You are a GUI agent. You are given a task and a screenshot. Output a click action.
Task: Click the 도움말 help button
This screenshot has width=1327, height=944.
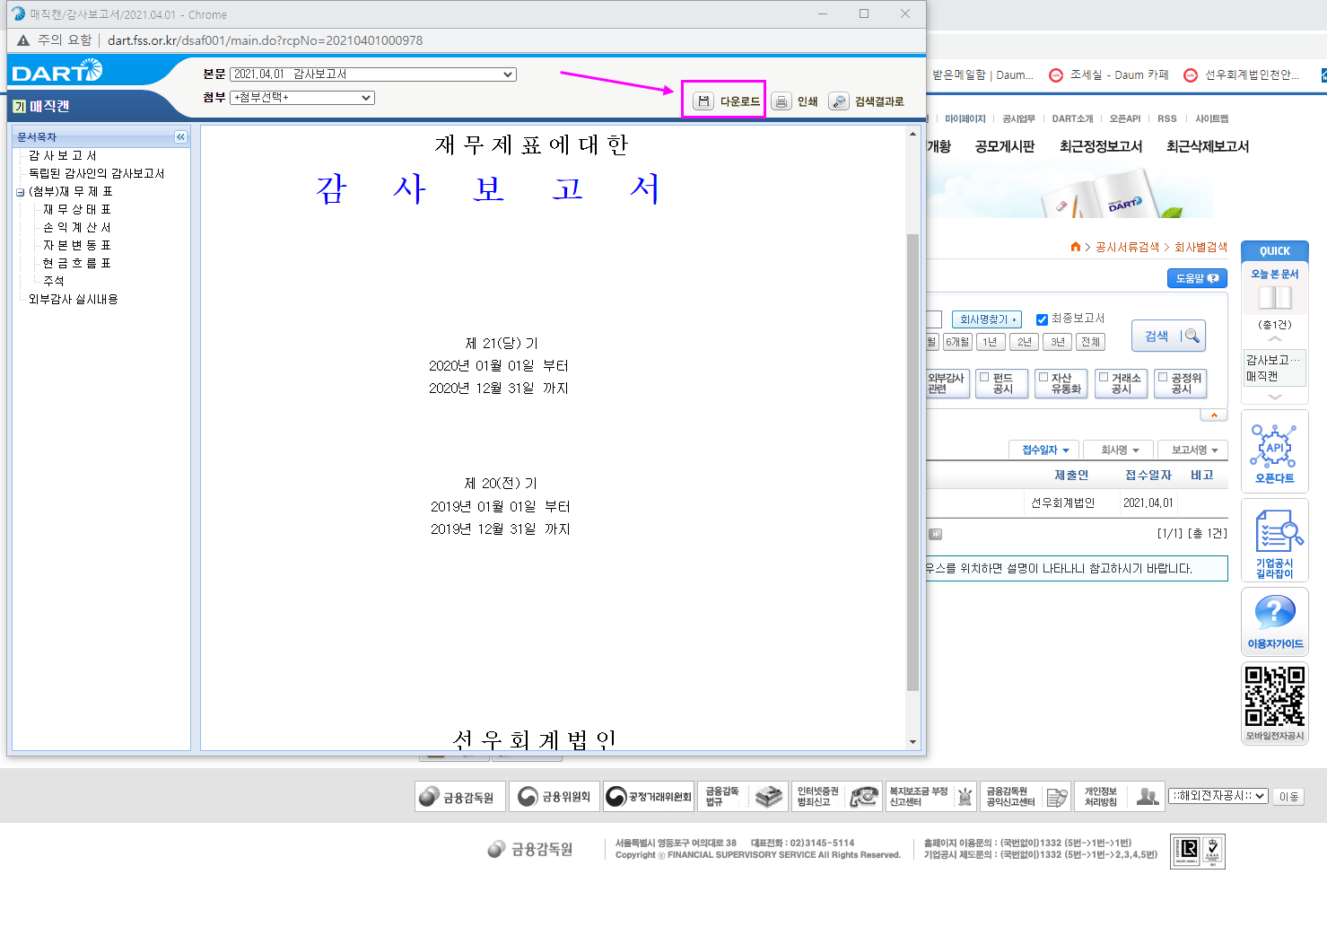click(1197, 279)
